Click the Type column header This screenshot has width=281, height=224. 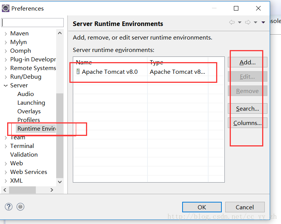[178, 62]
